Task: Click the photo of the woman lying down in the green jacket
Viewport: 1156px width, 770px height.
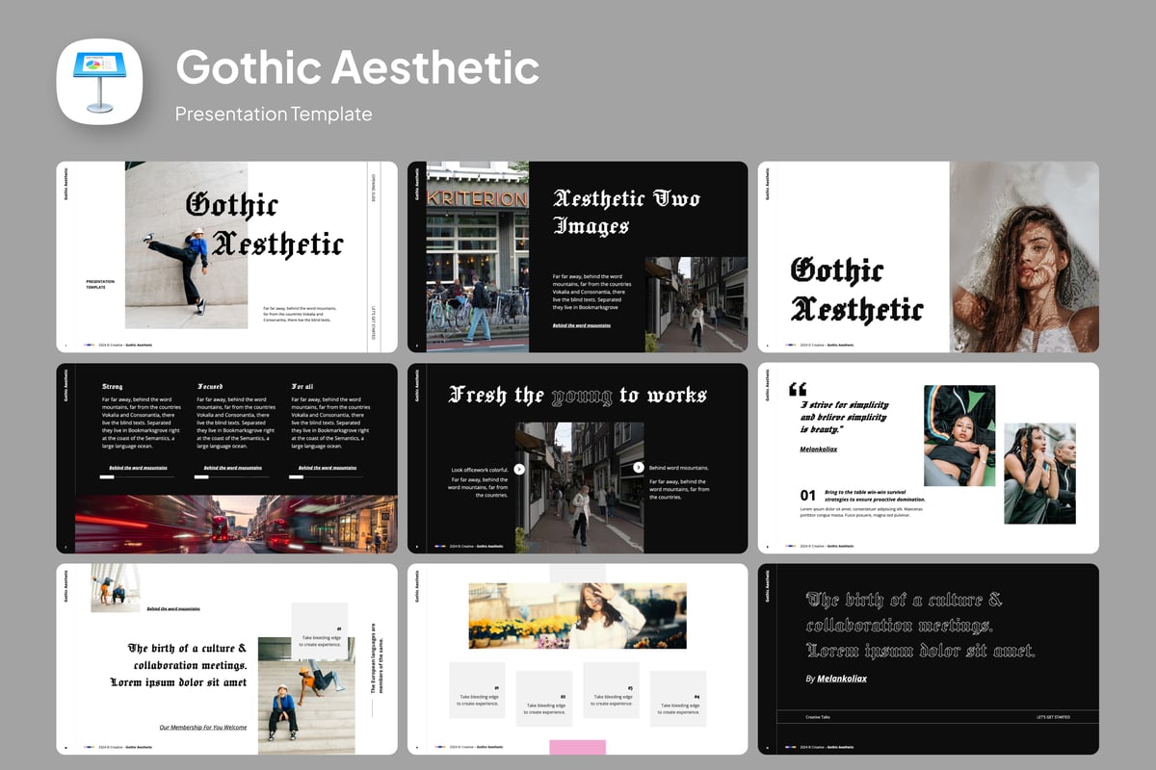Action: [959, 435]
